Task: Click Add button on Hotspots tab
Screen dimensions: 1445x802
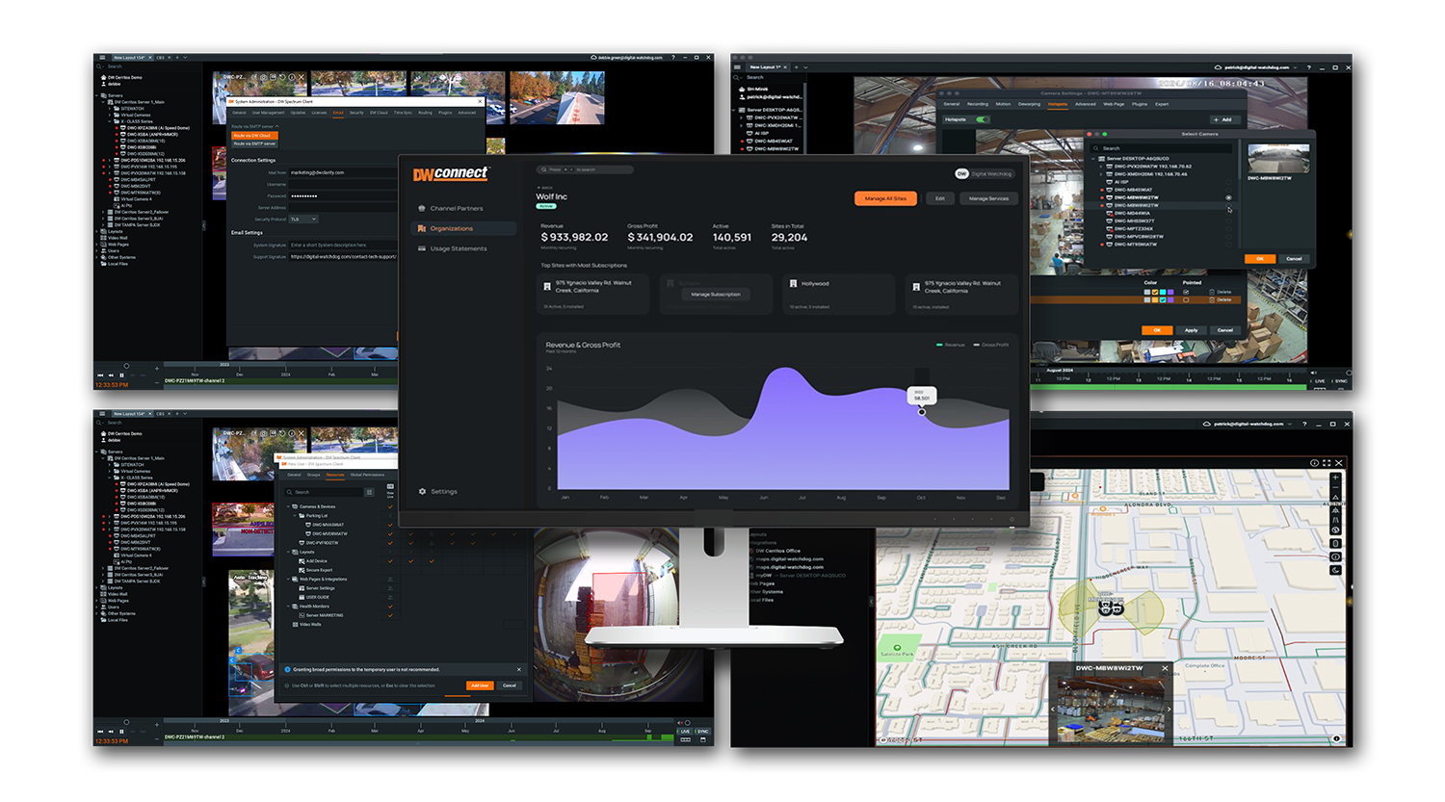Action: (1225, 119)
